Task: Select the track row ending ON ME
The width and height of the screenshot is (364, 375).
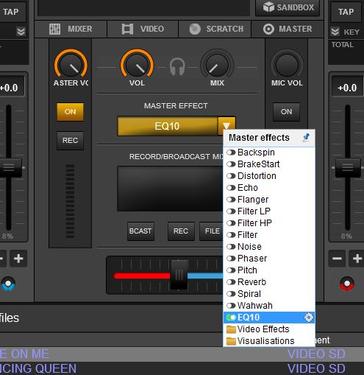Action: click(182, 354)
